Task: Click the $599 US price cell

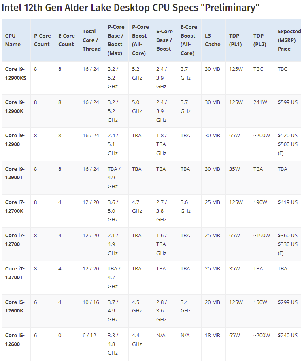Action: pyautogui.click(x=287, y=102)
